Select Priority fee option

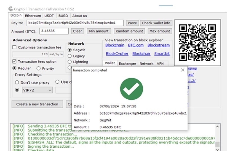(x=39, y=68)
